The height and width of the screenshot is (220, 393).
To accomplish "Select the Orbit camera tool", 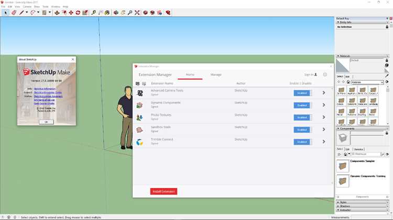I will point(116,13).
